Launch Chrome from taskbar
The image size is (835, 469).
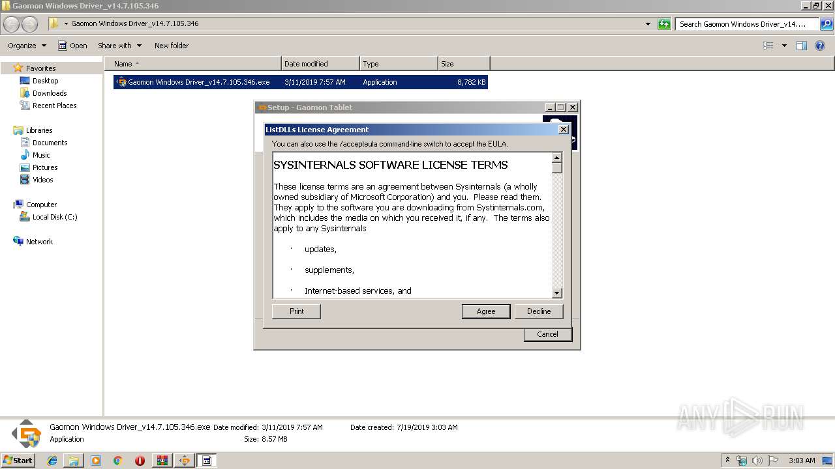click(117, 461)
